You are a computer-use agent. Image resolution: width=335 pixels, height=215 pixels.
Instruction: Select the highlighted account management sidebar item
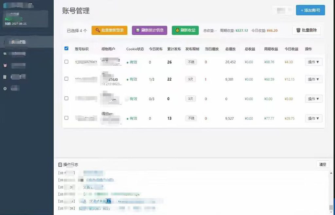(x=27, y=42)
